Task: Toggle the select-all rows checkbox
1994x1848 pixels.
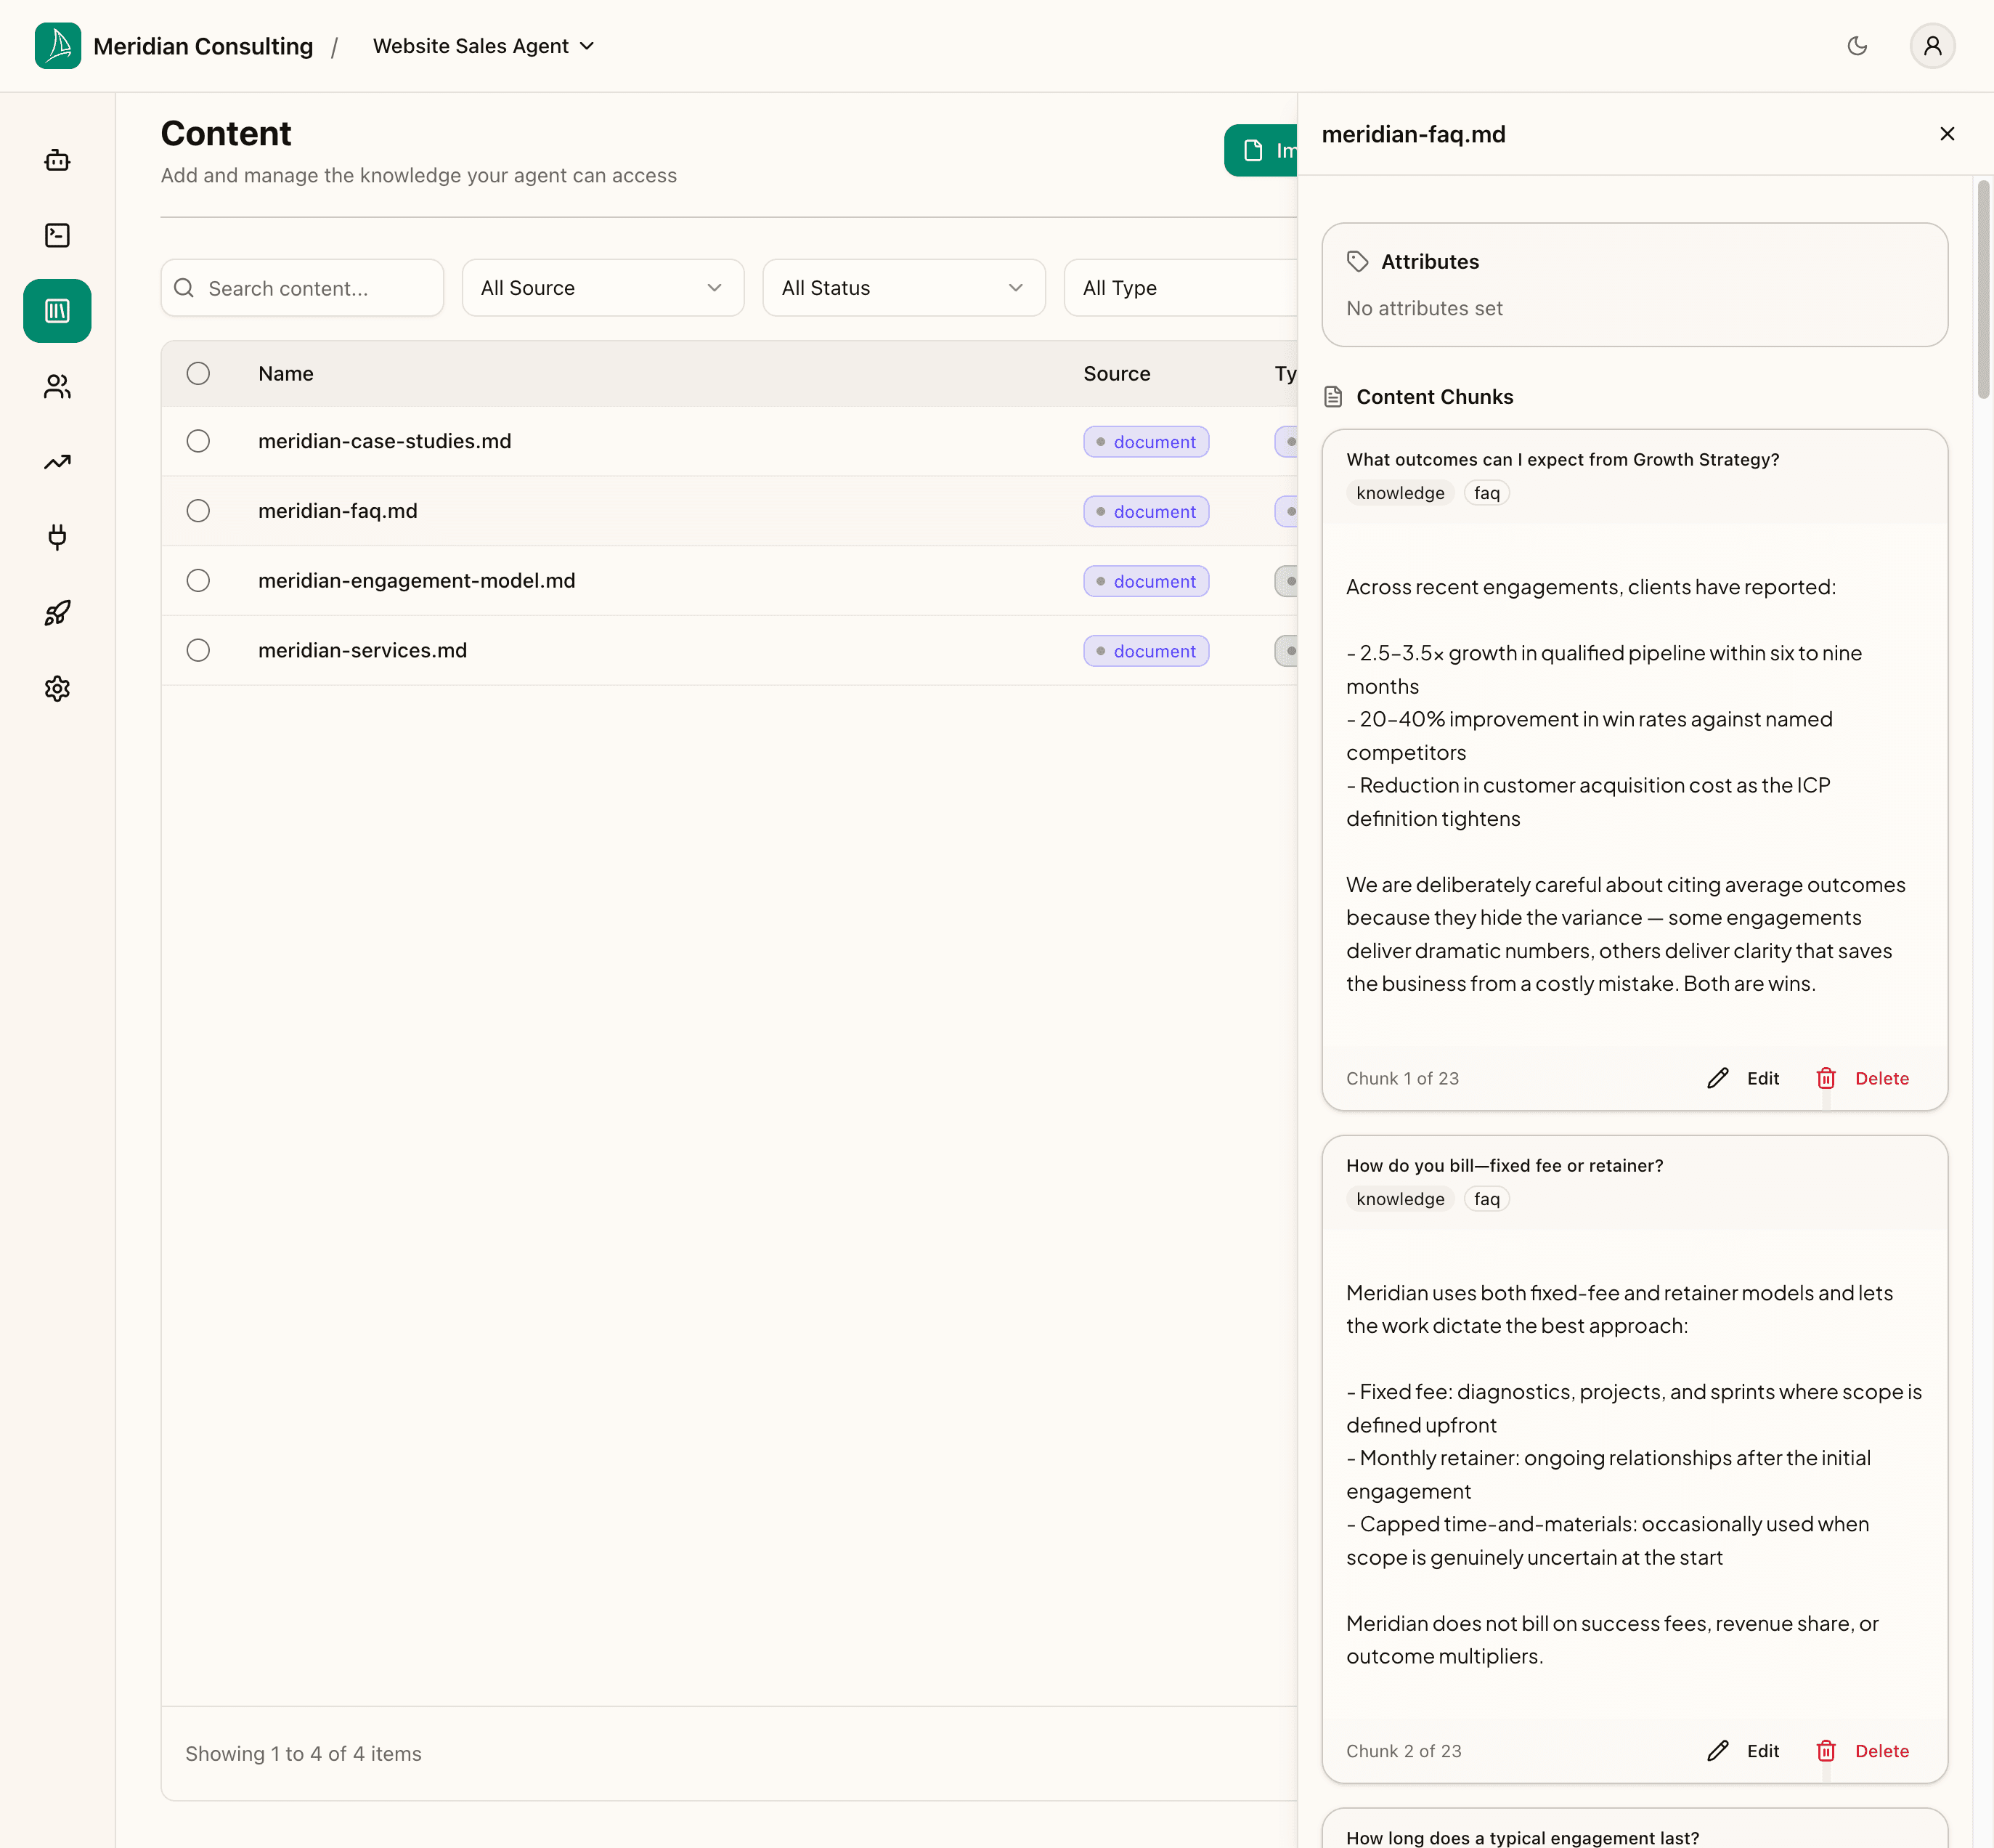Action: point(198,373)
